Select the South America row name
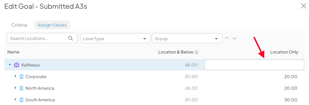Viewport: 309px width, 105px height. [x=40, y=100]
